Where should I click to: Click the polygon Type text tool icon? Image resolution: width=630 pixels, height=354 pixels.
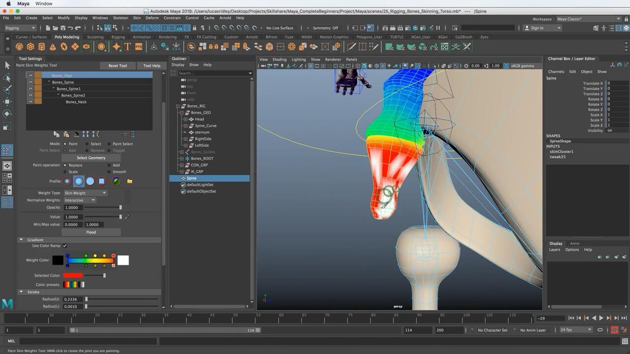tap(127, 47)
